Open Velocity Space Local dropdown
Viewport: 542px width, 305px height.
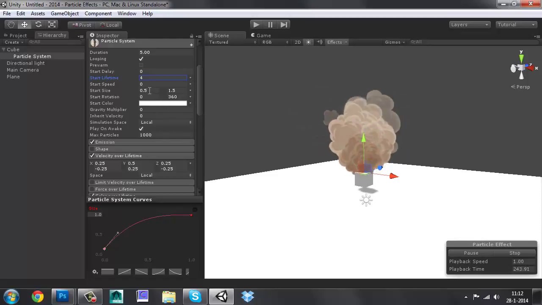tap(166, 175)
